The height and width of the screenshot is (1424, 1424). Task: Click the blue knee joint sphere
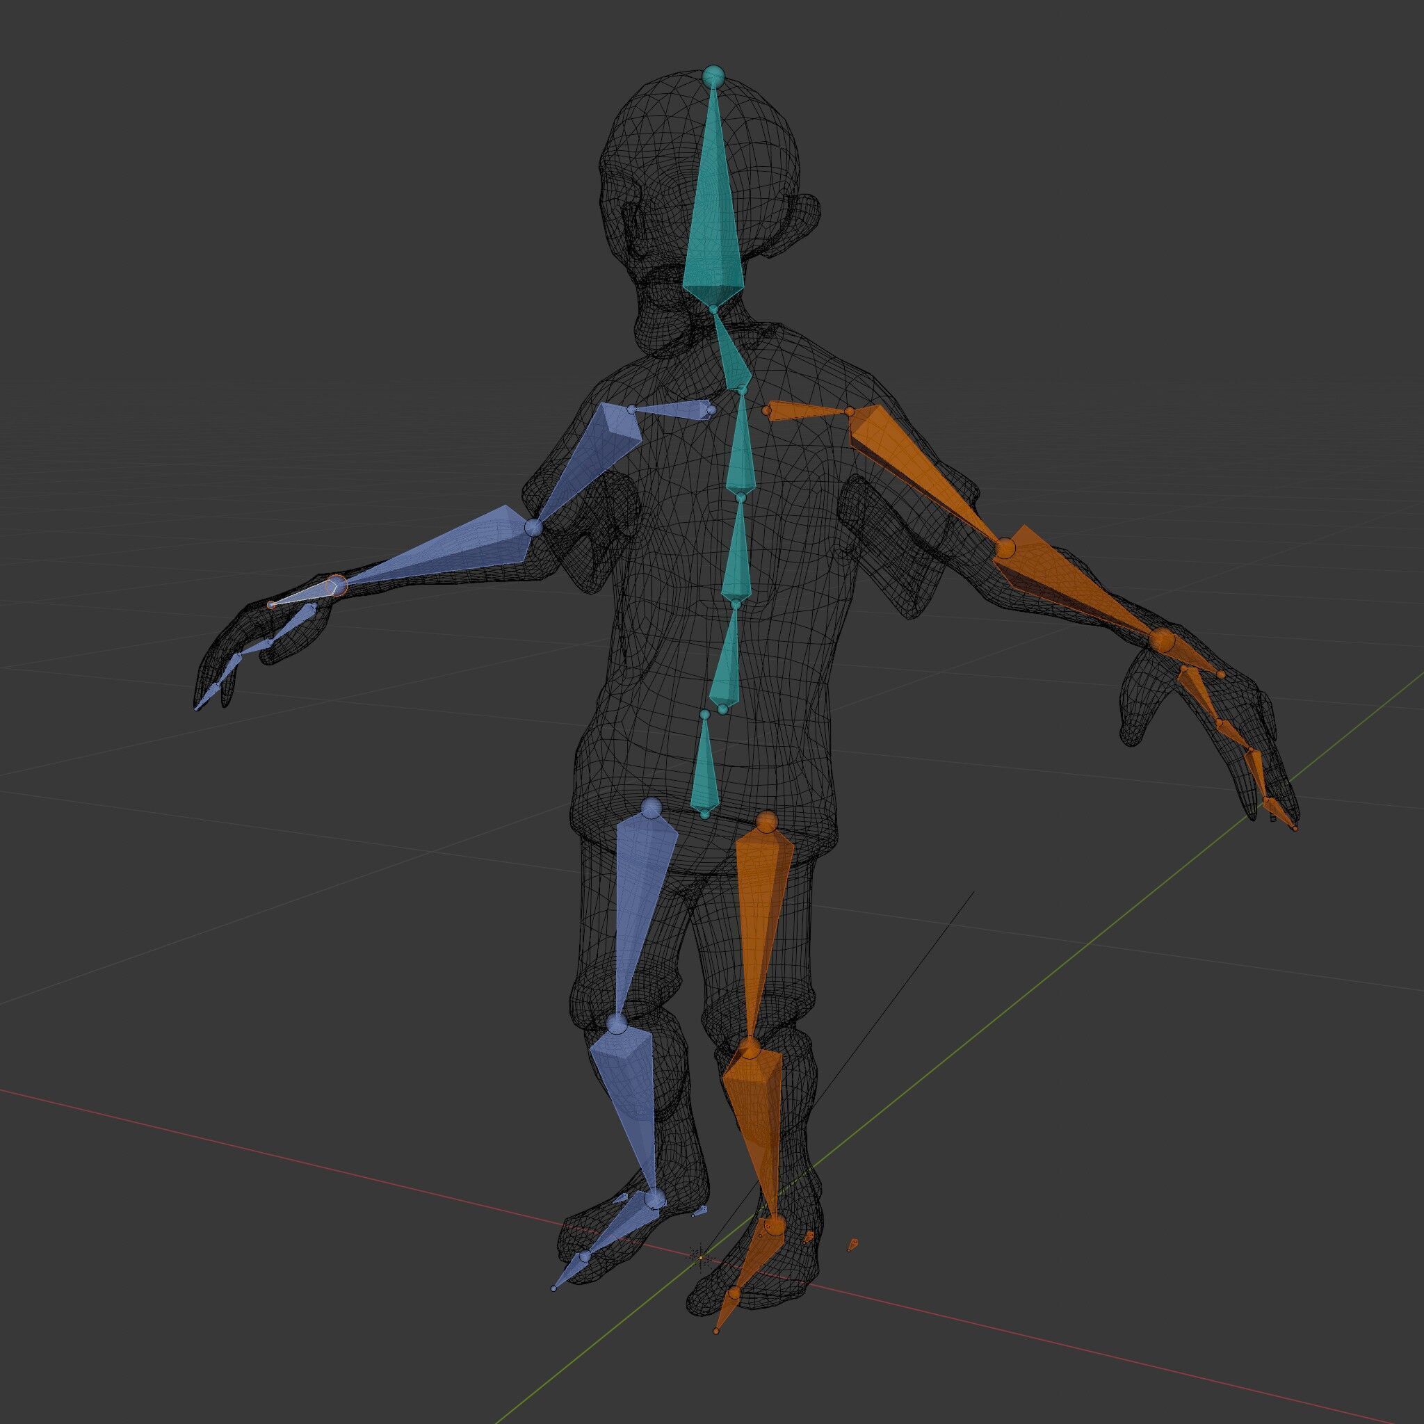(617, 1023)
